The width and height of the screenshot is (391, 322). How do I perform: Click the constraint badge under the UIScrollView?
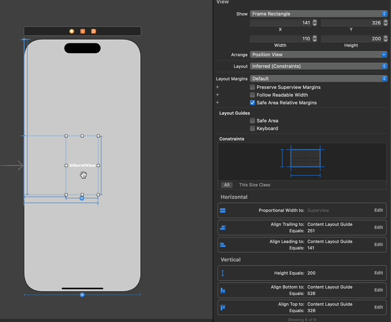point(82,198)
